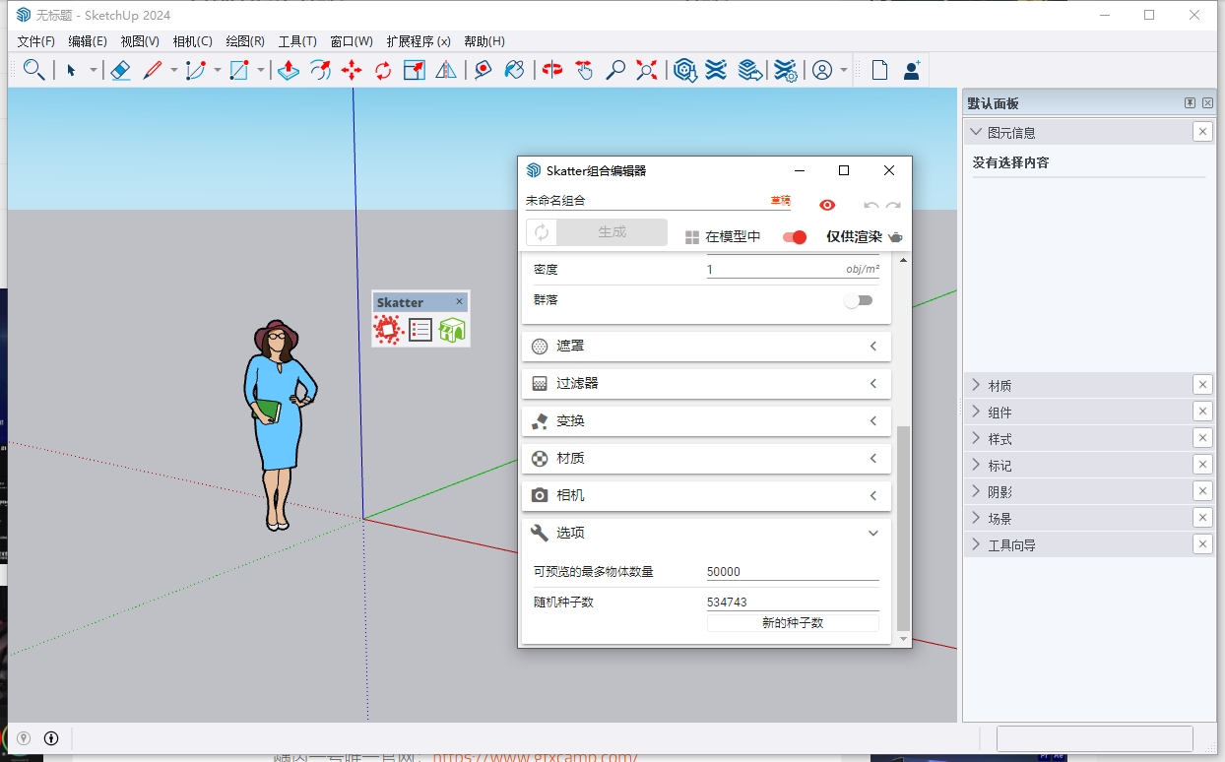Click the Skatter editor vertical scrollbar
The width and height of the screenshot is (1225, 762).
904,529
